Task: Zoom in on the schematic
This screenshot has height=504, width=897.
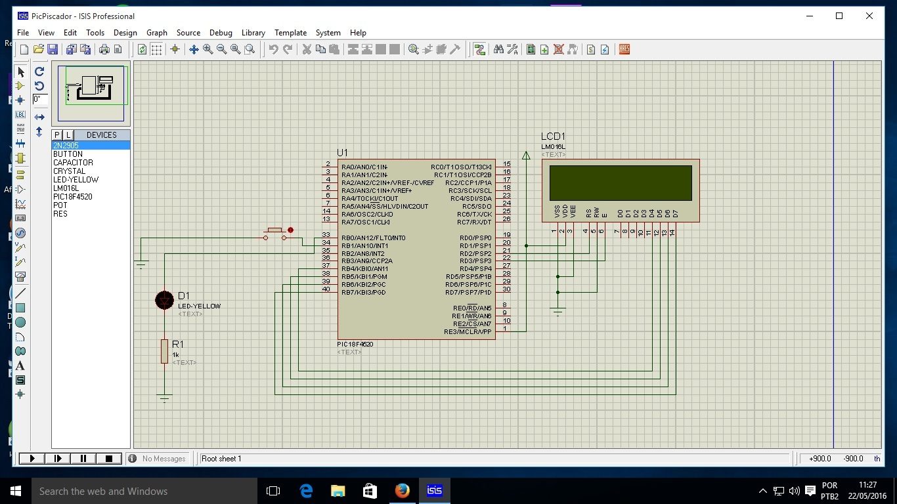Action: [x=208, y=49]
